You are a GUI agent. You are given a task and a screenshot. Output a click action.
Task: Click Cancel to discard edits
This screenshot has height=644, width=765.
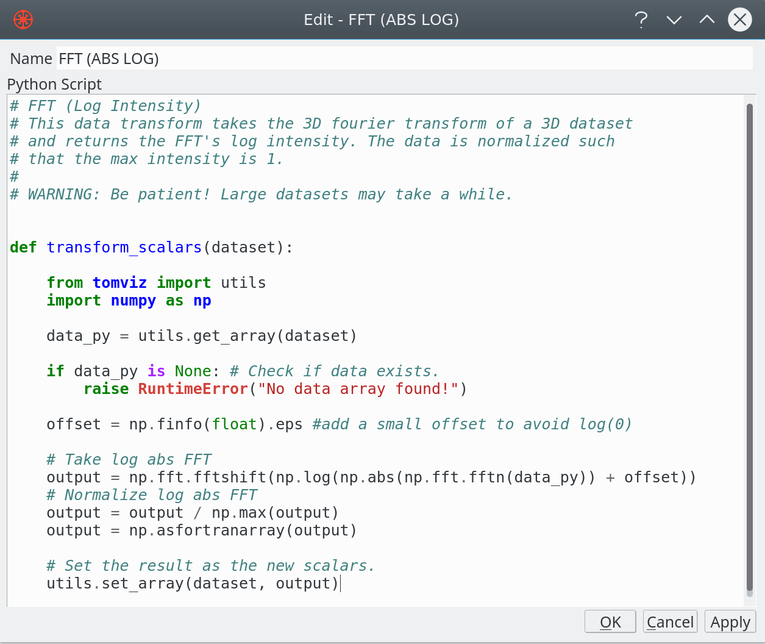670,621
